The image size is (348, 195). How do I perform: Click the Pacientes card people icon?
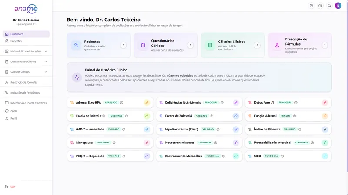[76, 45]
